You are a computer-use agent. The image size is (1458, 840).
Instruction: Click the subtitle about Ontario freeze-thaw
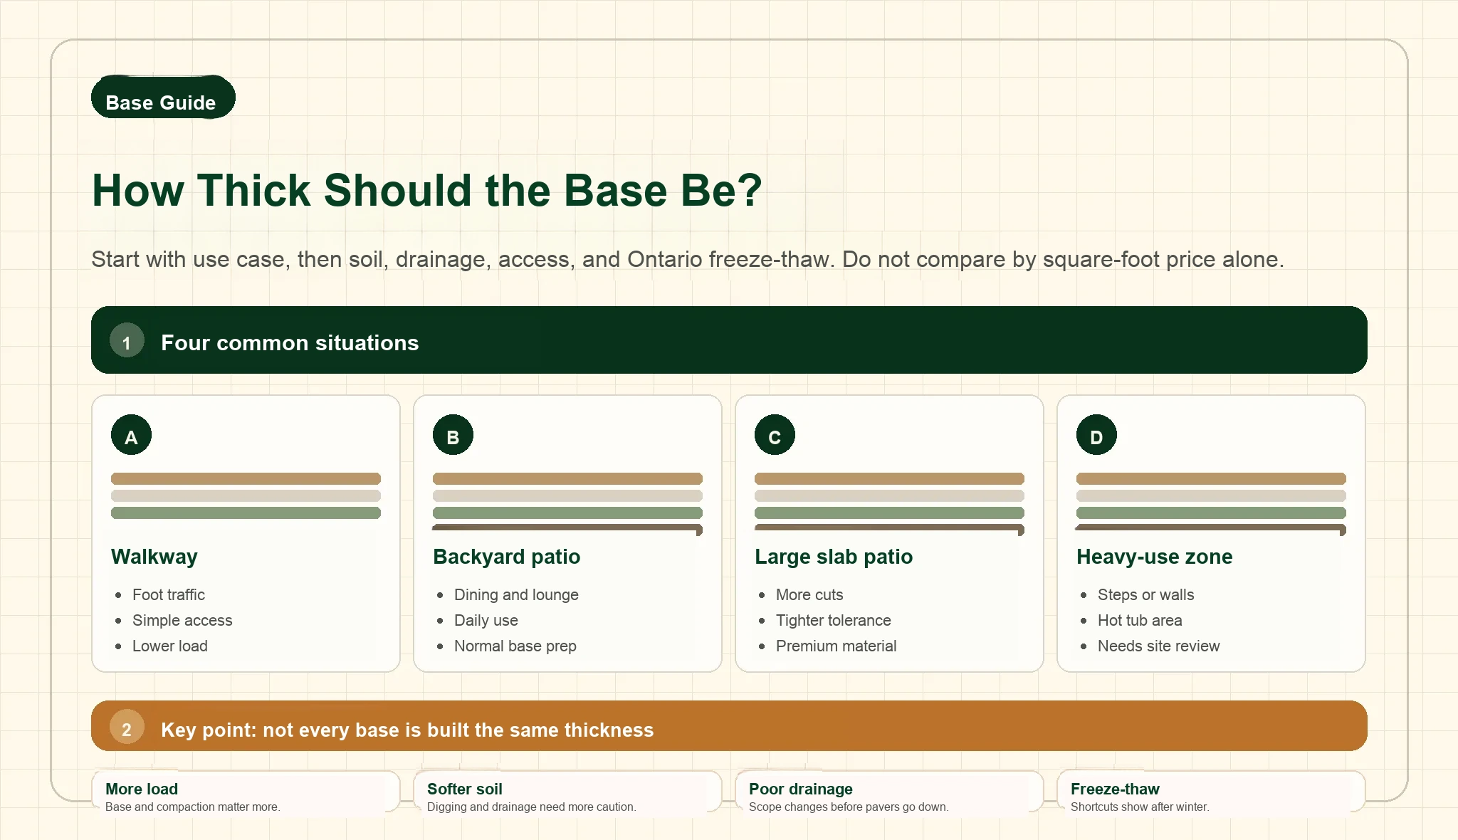688,259
